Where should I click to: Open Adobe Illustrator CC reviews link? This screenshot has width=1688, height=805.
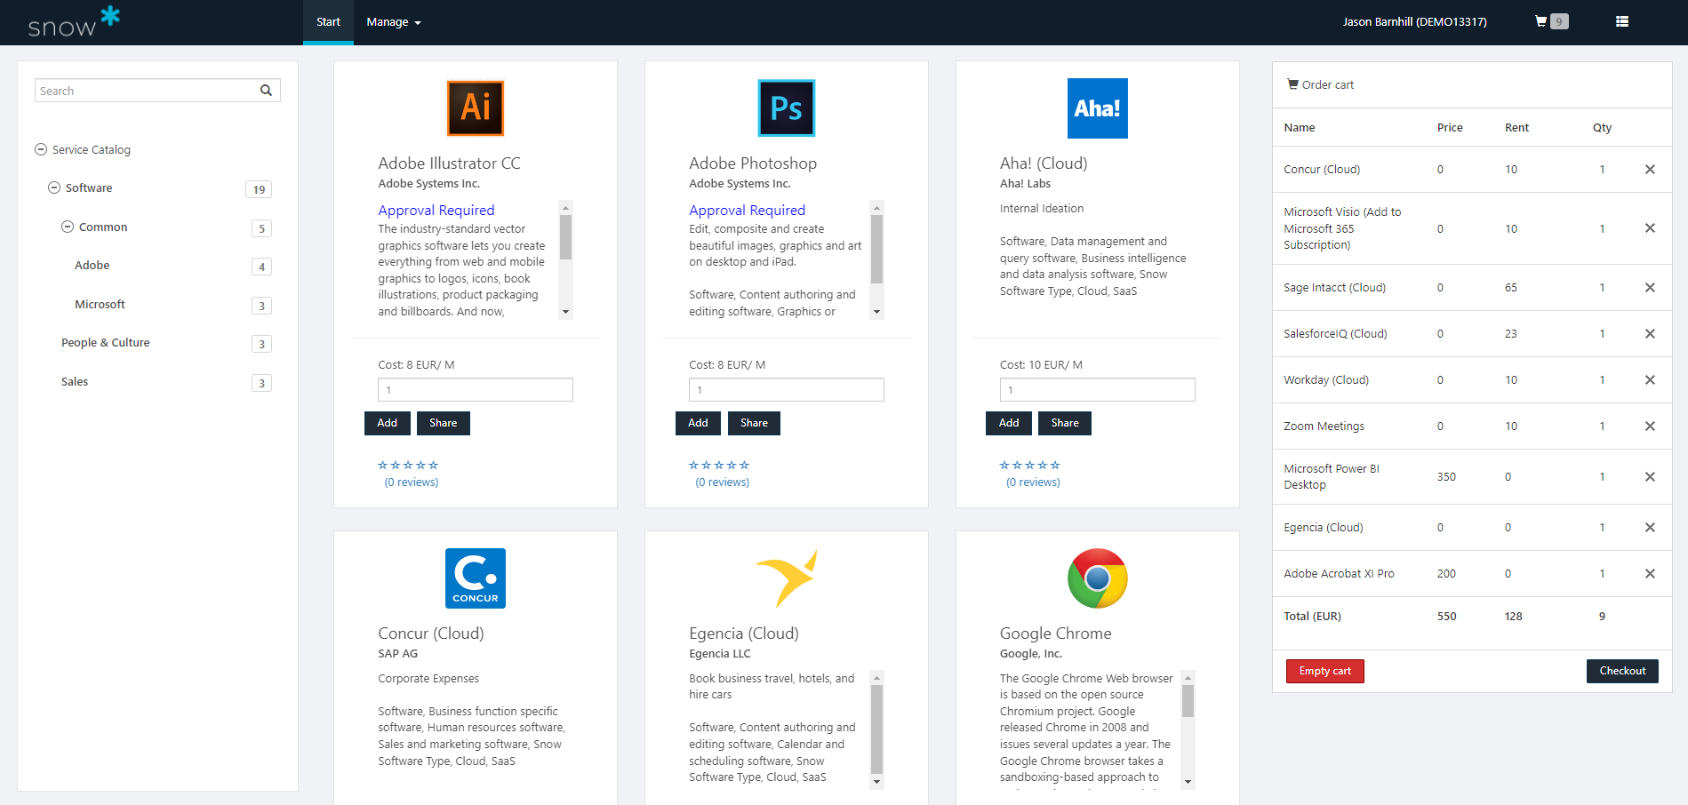point(412,482)
